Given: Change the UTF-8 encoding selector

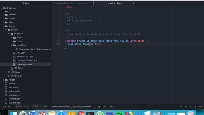Looking at the screenshot, I should pos(193,107).
